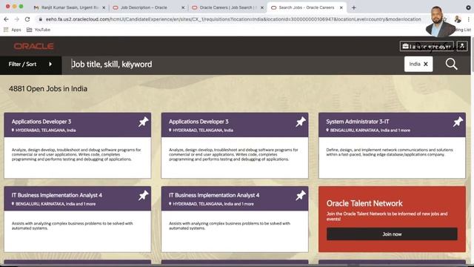474x267 pixels.
Task: Click the Oracle logo
Action: [33, 46]
